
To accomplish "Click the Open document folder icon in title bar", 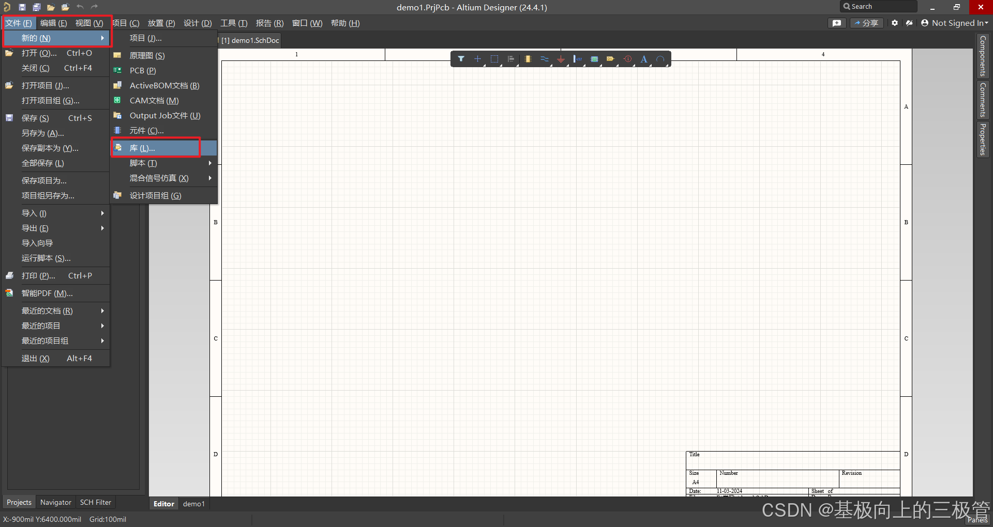I will click(x=51, y=7).
